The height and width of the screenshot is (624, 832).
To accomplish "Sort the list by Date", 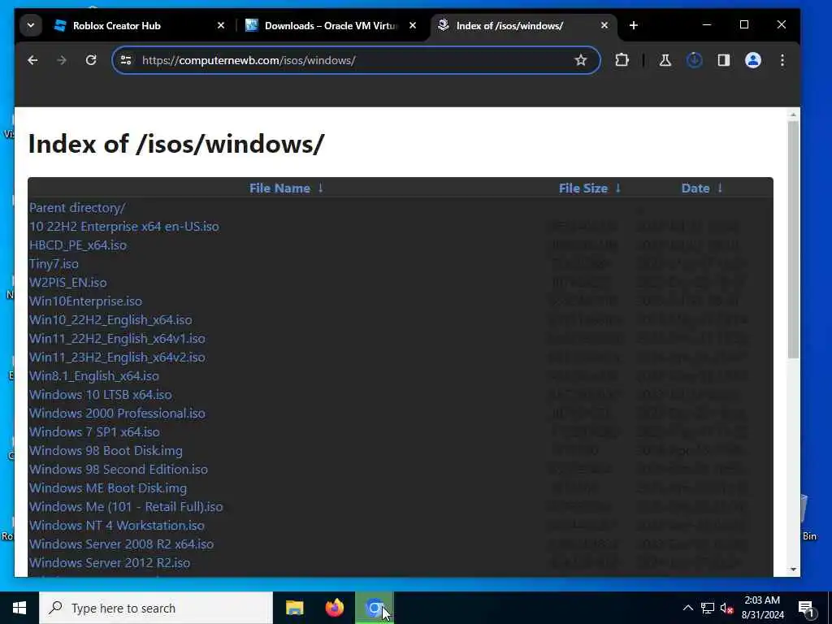I will pyautogui.click(x=695, y=188).
